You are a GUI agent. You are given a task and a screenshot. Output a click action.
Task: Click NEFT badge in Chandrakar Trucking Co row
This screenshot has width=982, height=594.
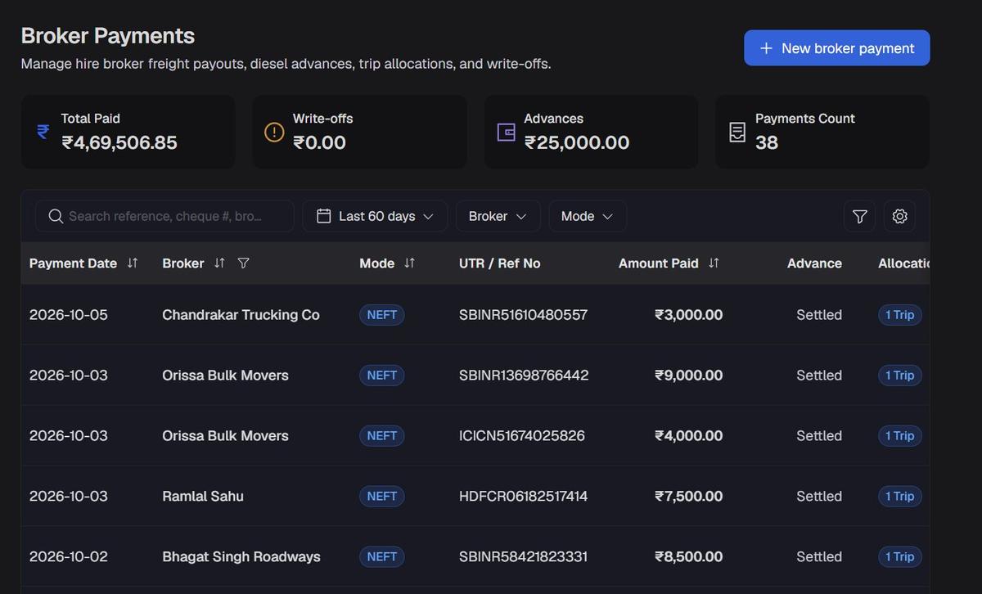tap(381, 315)
